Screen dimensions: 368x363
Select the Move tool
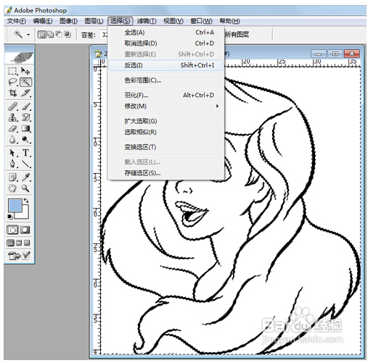point(25,71)
